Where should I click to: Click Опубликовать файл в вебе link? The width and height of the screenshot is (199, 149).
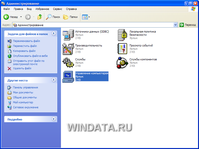click(x=30, y=56)
